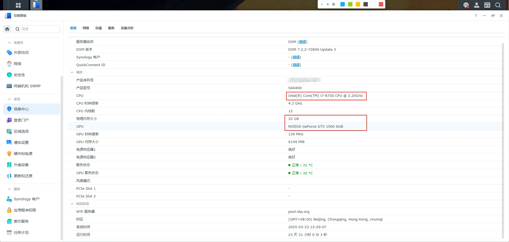The height and width of the screenshot is (242, 509).
Task: Open 更新和还原 in the sidebar
Action: click(x=32, y=176)
